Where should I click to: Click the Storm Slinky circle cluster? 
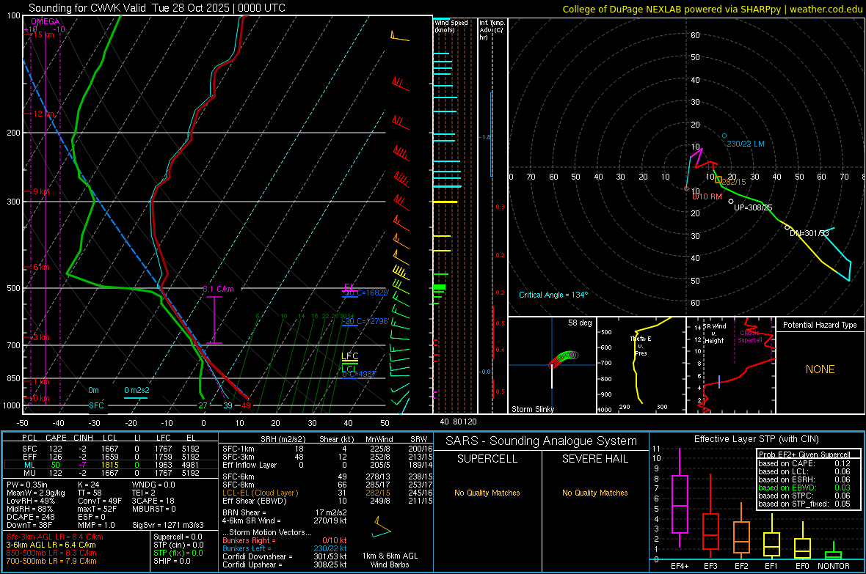click(564, 358)
